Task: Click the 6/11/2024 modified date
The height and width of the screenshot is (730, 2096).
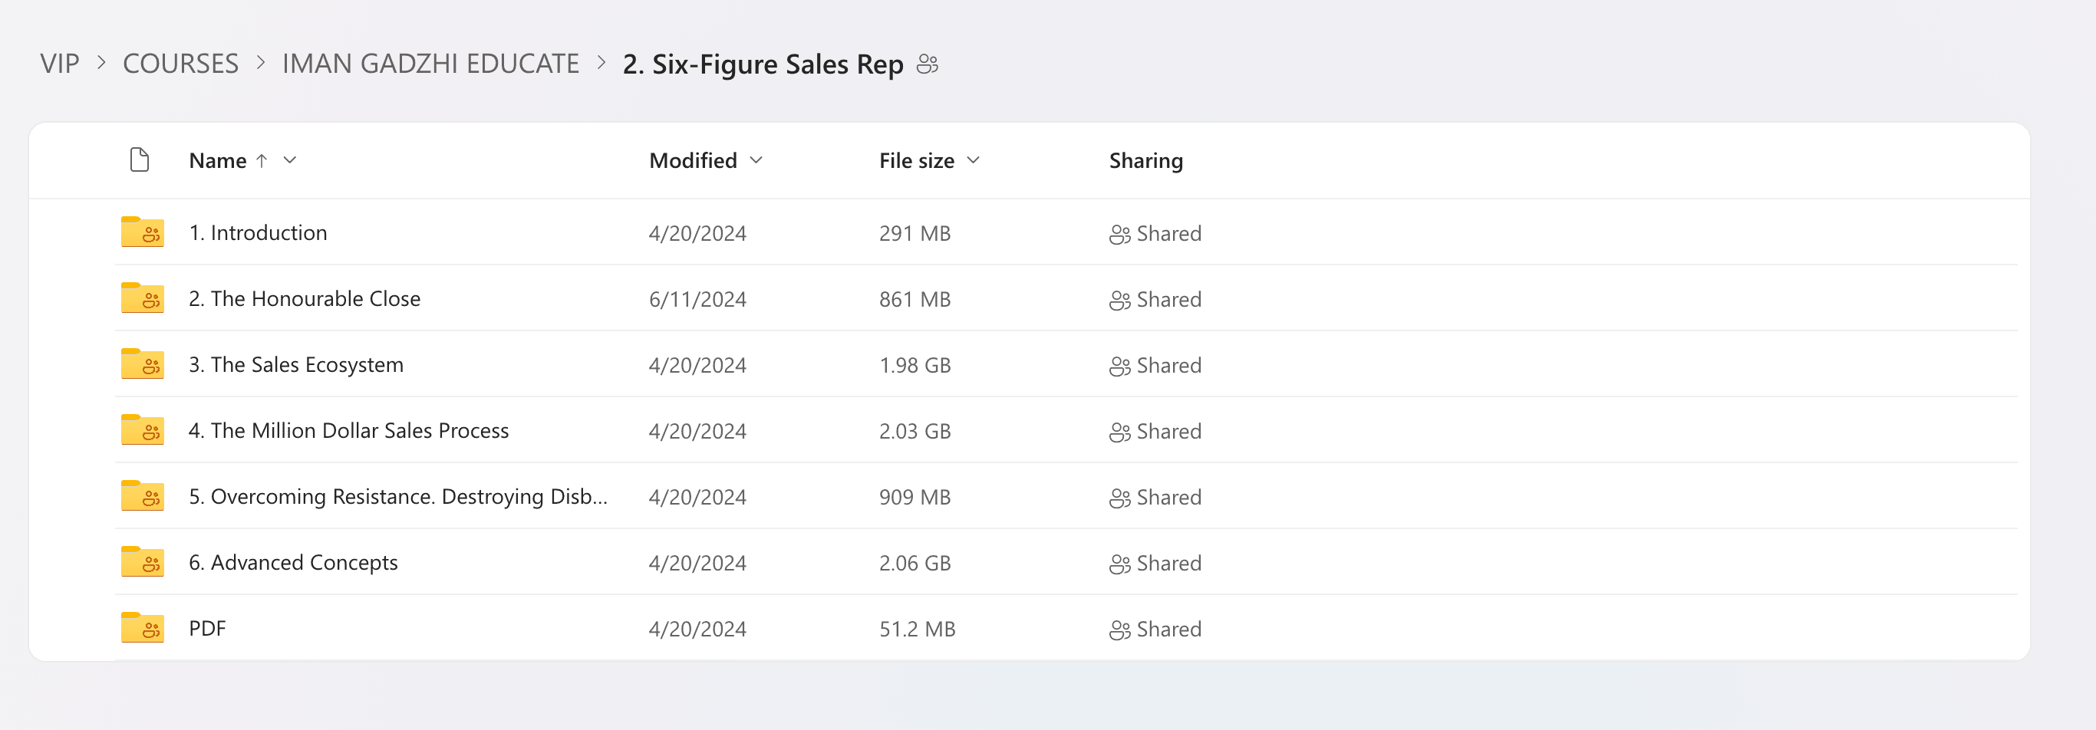Action: 697,299
